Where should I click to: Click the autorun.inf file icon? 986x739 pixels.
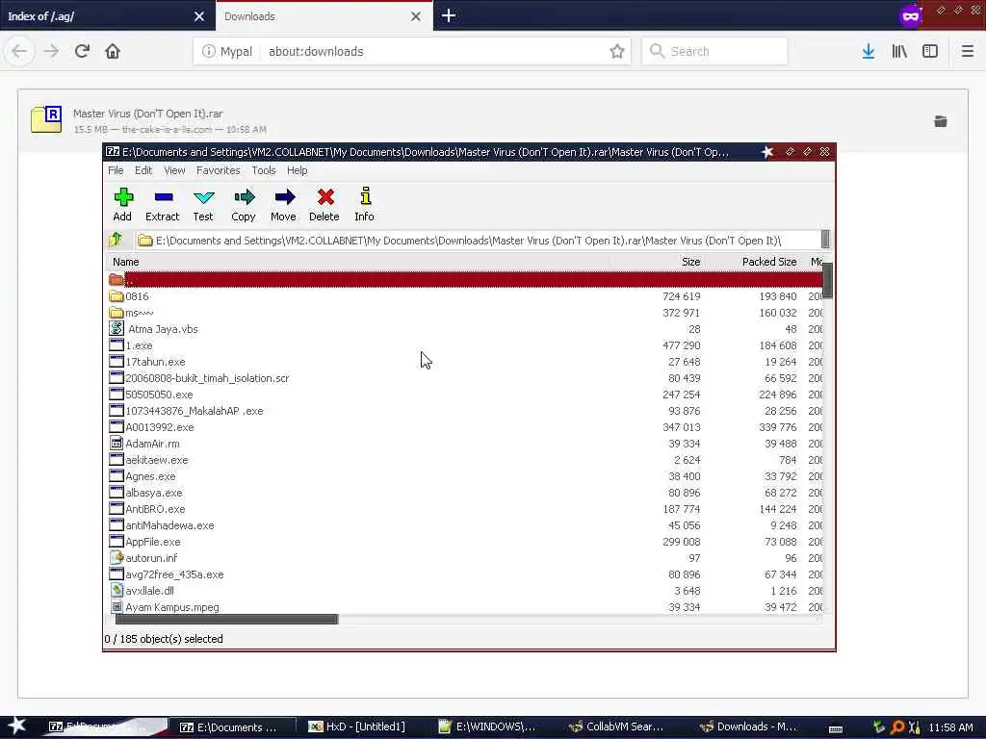[x=117, y=557]
